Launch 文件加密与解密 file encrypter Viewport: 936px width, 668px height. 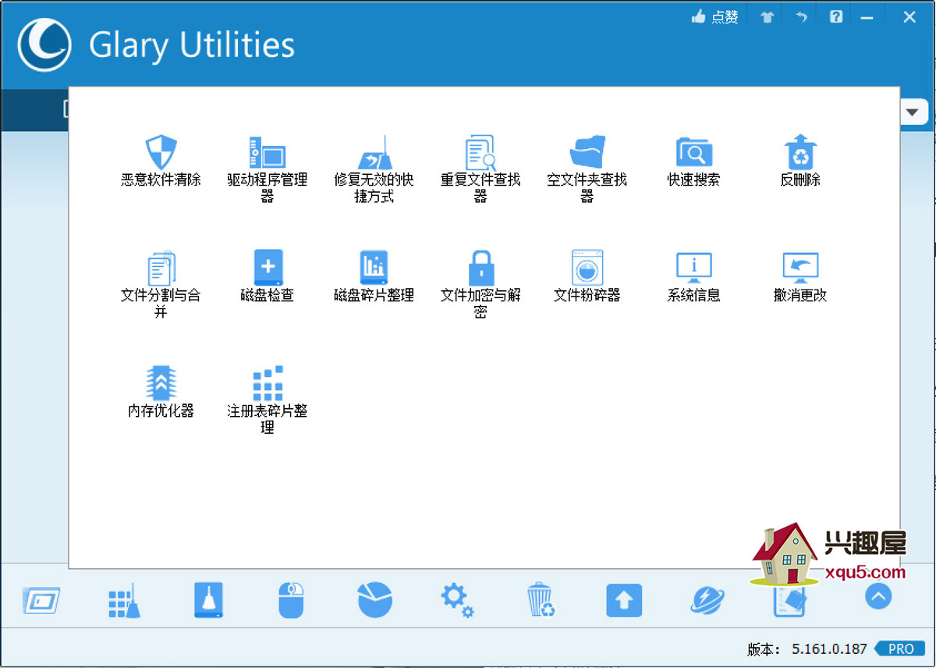(x=480, y=285)
